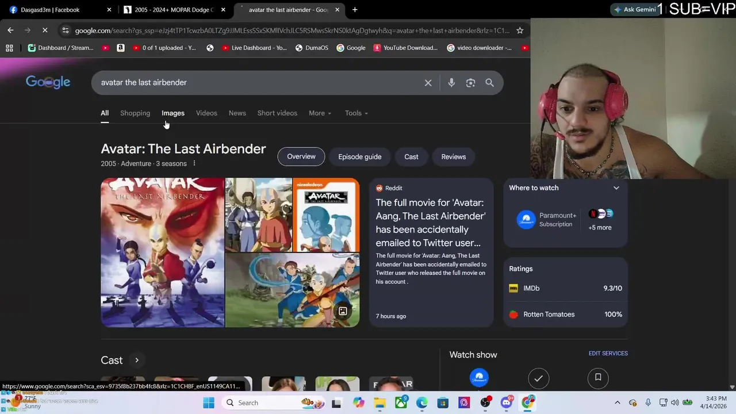This screenshot has height=414, width=736.
Task: Go back with browser back arrow
Action: [10, 30]
